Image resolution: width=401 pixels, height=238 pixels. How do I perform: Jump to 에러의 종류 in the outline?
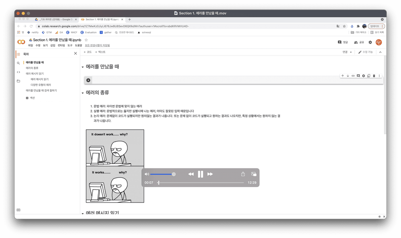point(32,68)
